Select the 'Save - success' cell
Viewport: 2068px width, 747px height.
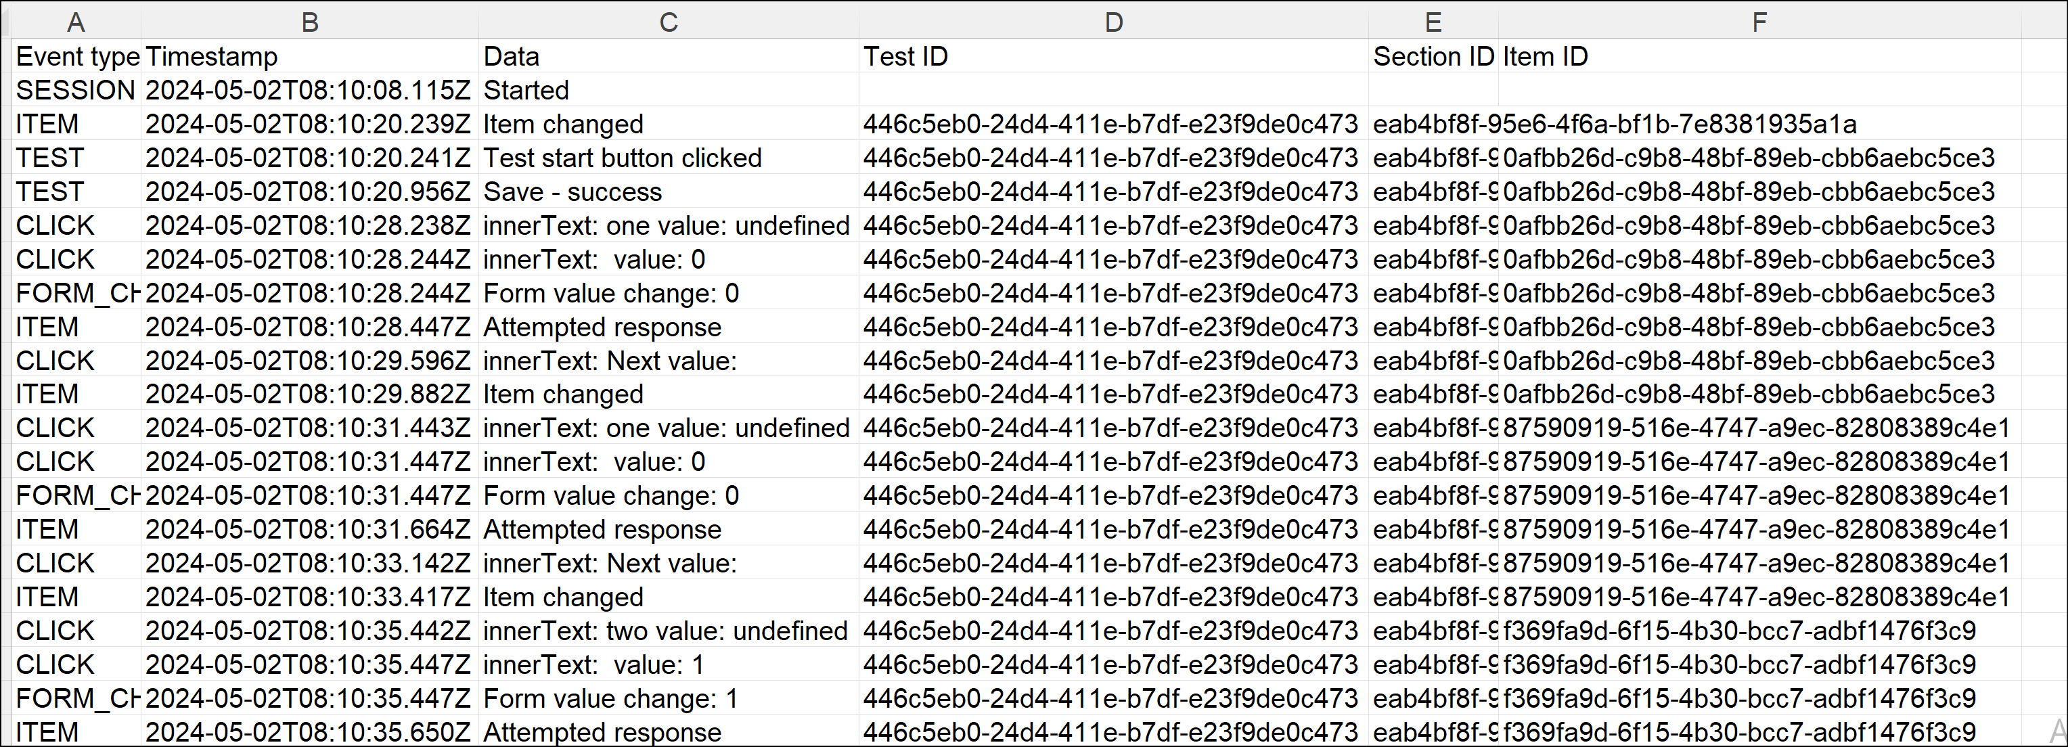coord(669,191)
